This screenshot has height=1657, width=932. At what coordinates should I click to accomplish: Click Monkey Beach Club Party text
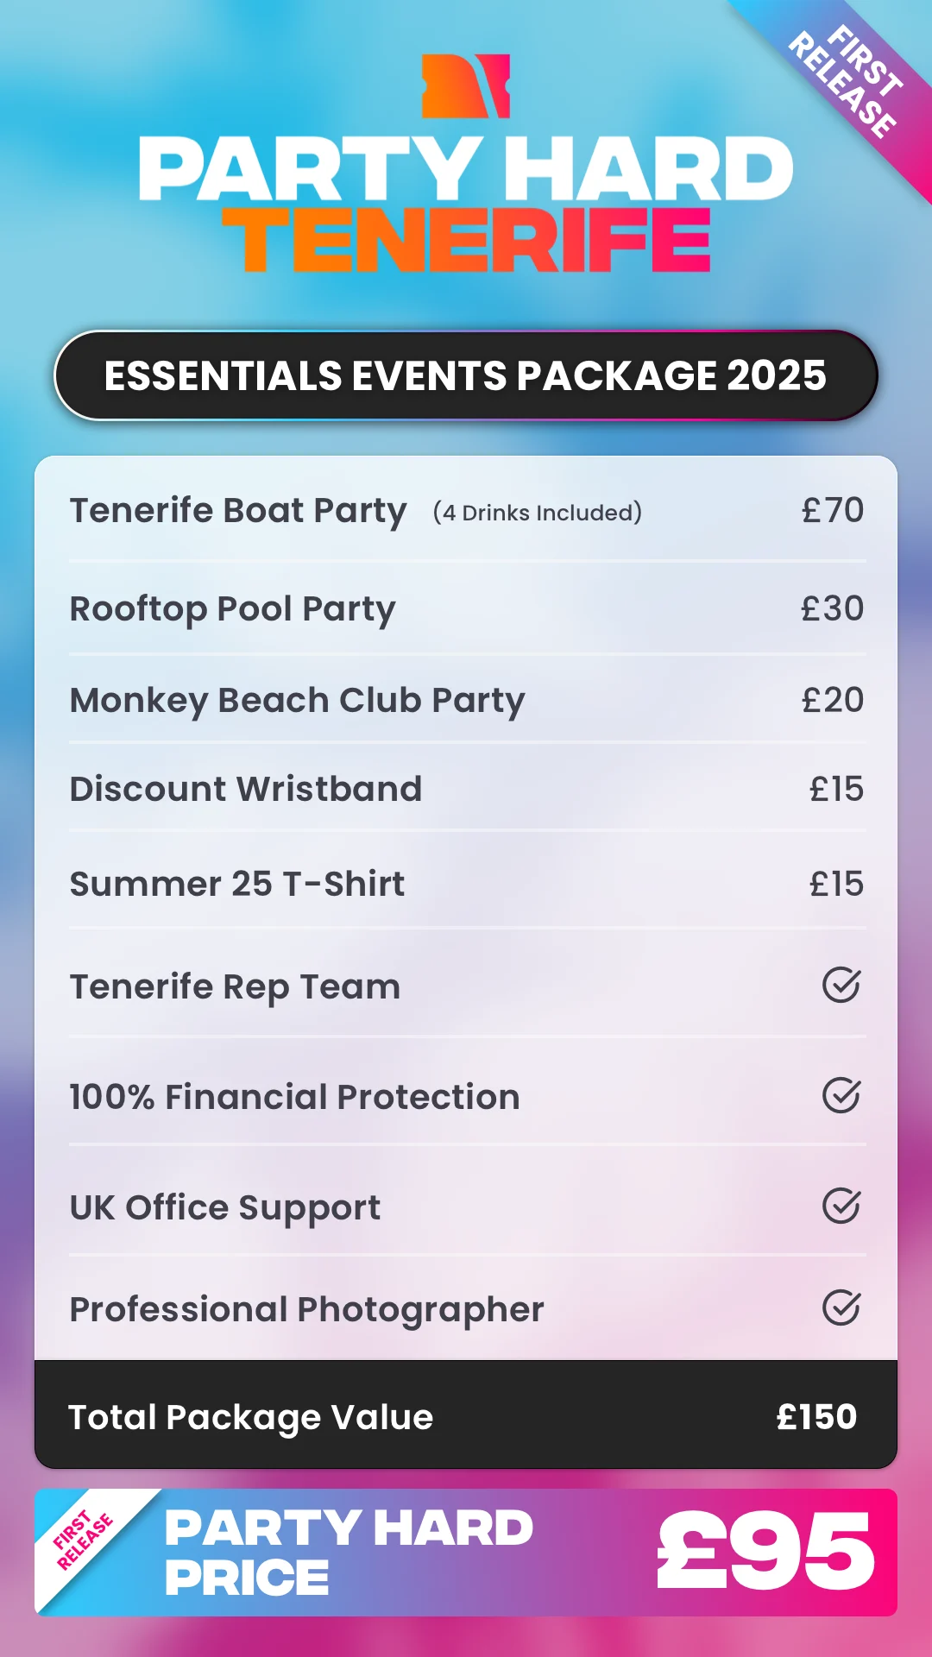[x=298, y=701]
